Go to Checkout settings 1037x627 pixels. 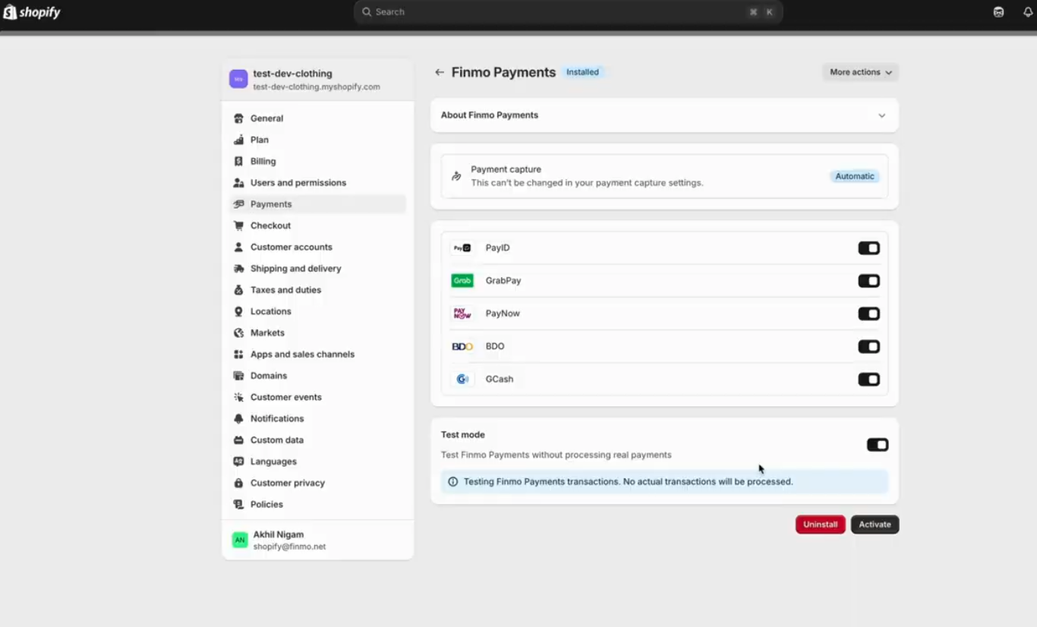tap(317, 225)
